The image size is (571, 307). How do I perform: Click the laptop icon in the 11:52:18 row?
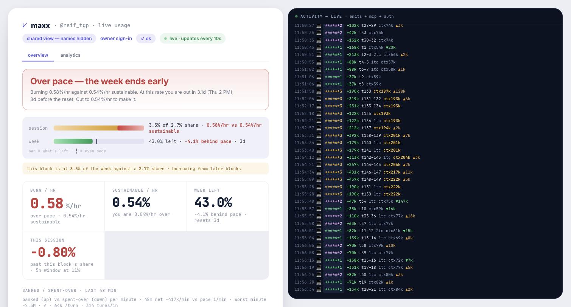319,114
